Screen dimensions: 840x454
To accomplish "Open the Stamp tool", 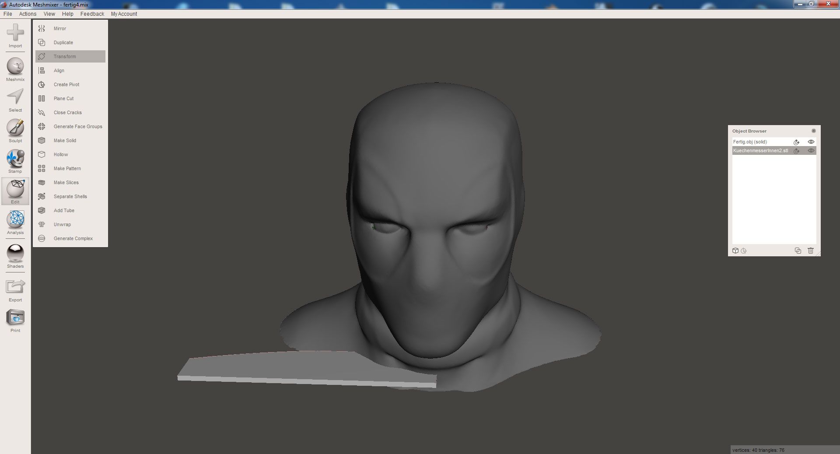I will [15, 158].
